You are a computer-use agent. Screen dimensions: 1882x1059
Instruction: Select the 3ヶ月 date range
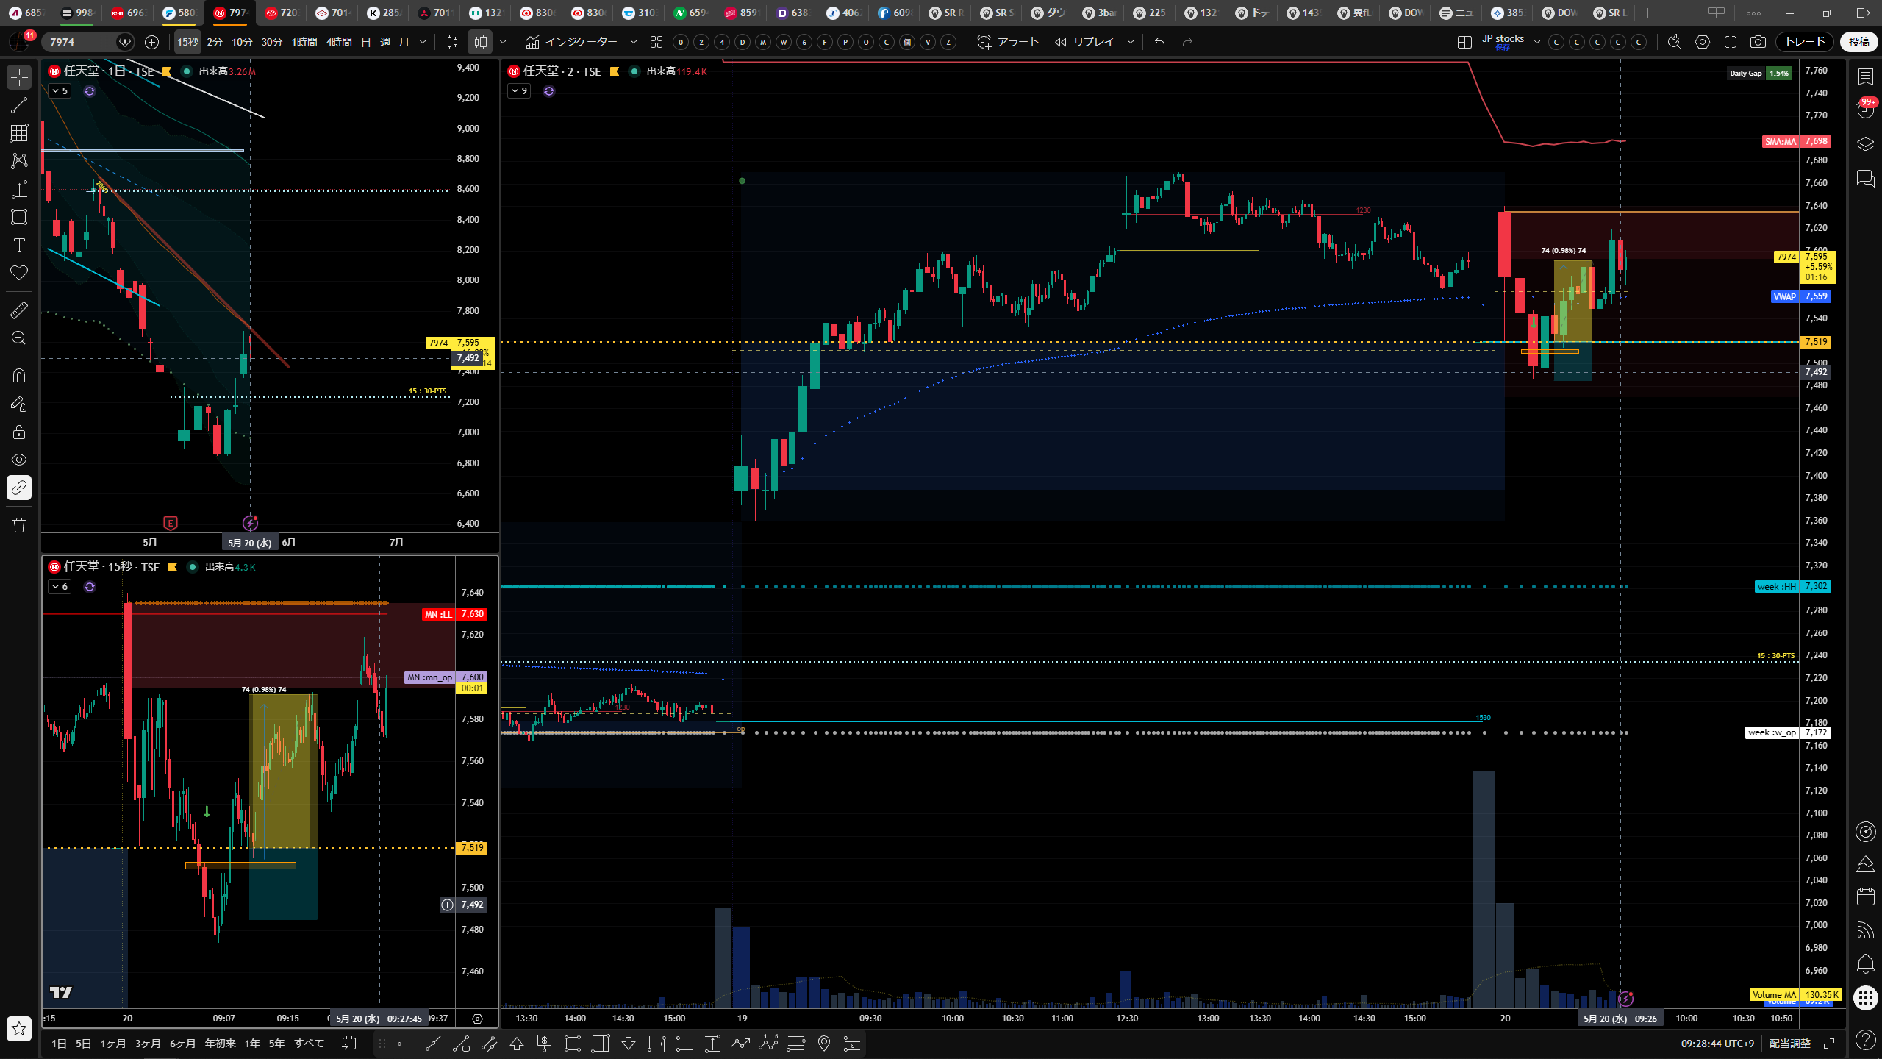pyautogui.click(x=148, y=1043)
